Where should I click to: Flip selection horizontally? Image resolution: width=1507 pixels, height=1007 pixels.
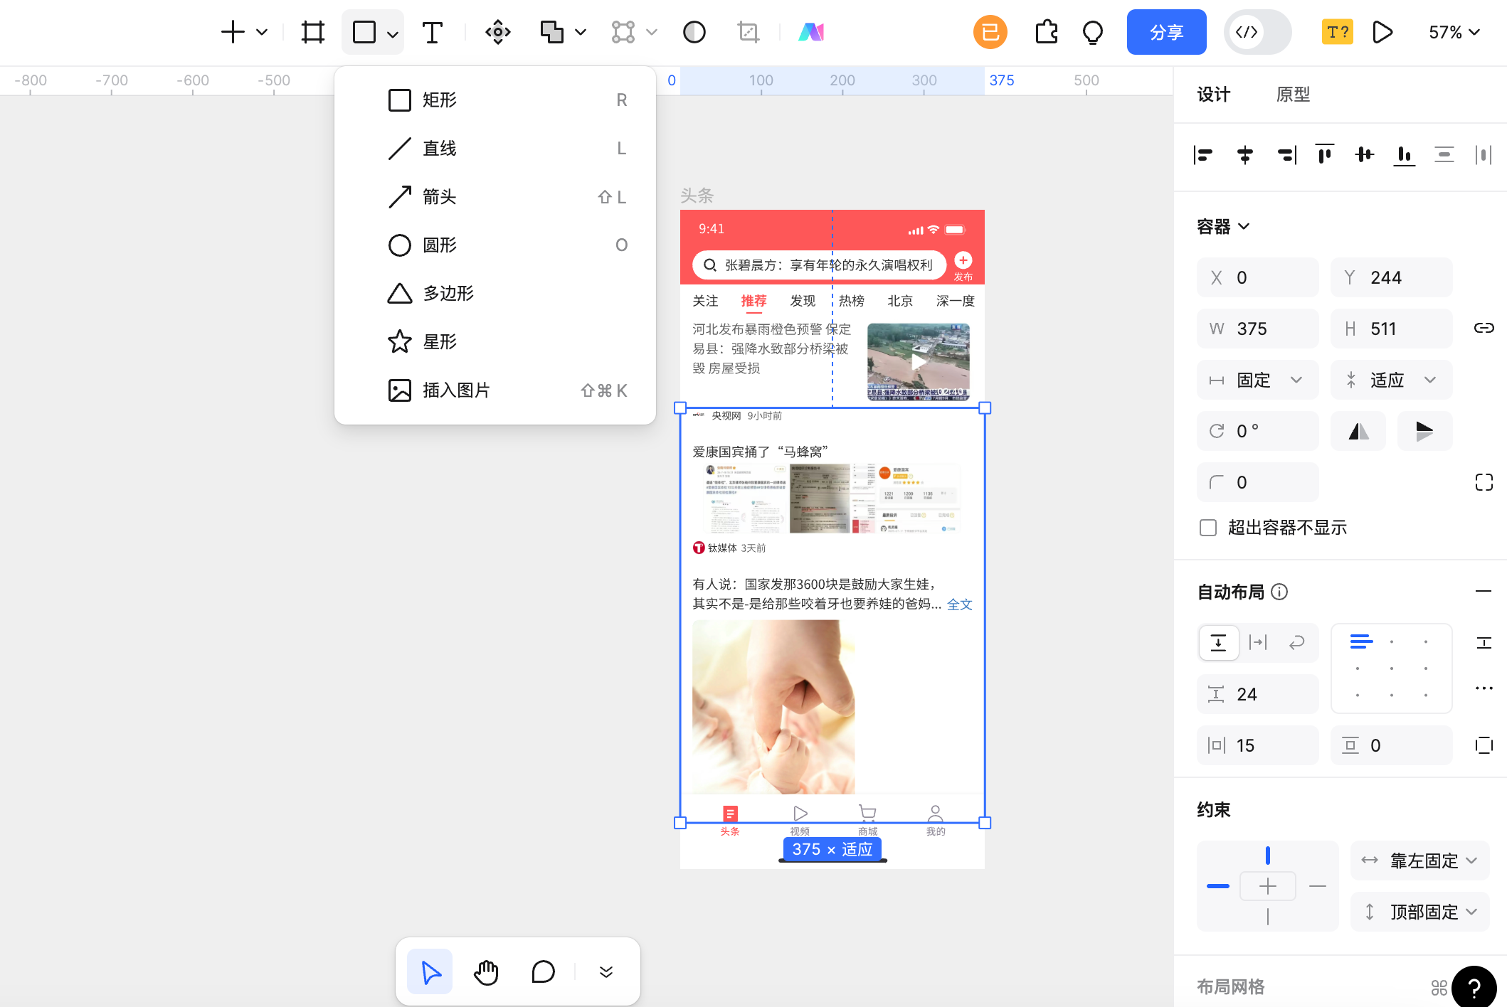point(1358,431)
